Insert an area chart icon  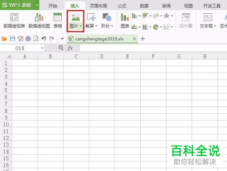(134, 27)
